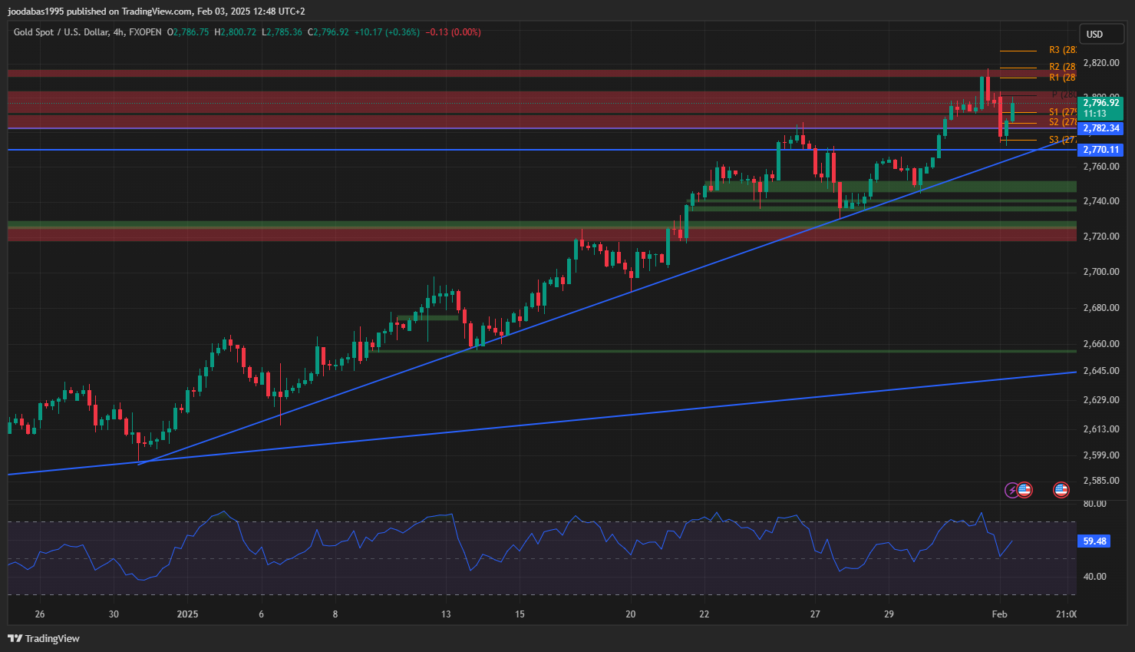Click the purple lightning event icon
1135x652 pixels.
(x=1012, y=490)
